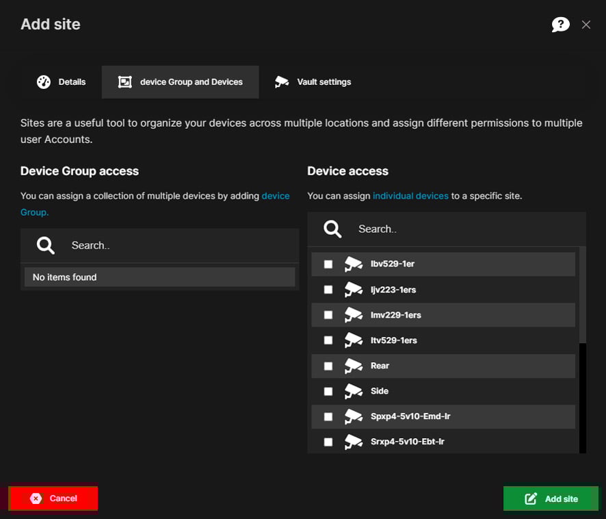Click the camera icon for lbv529-1er
606x519 pixels.
353,264
